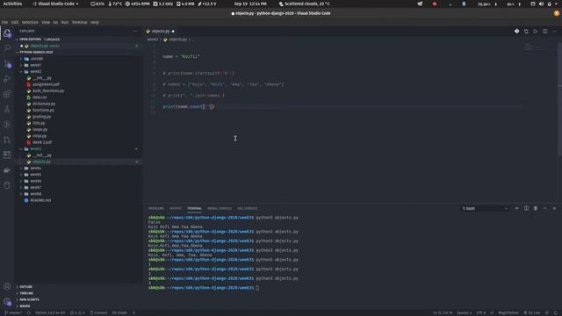Click the Open Changes icon in editor toolbar

526,32
